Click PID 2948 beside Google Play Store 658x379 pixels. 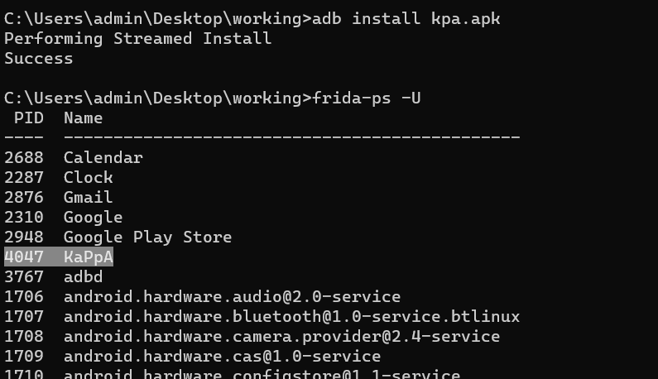[x=23, y=237]
